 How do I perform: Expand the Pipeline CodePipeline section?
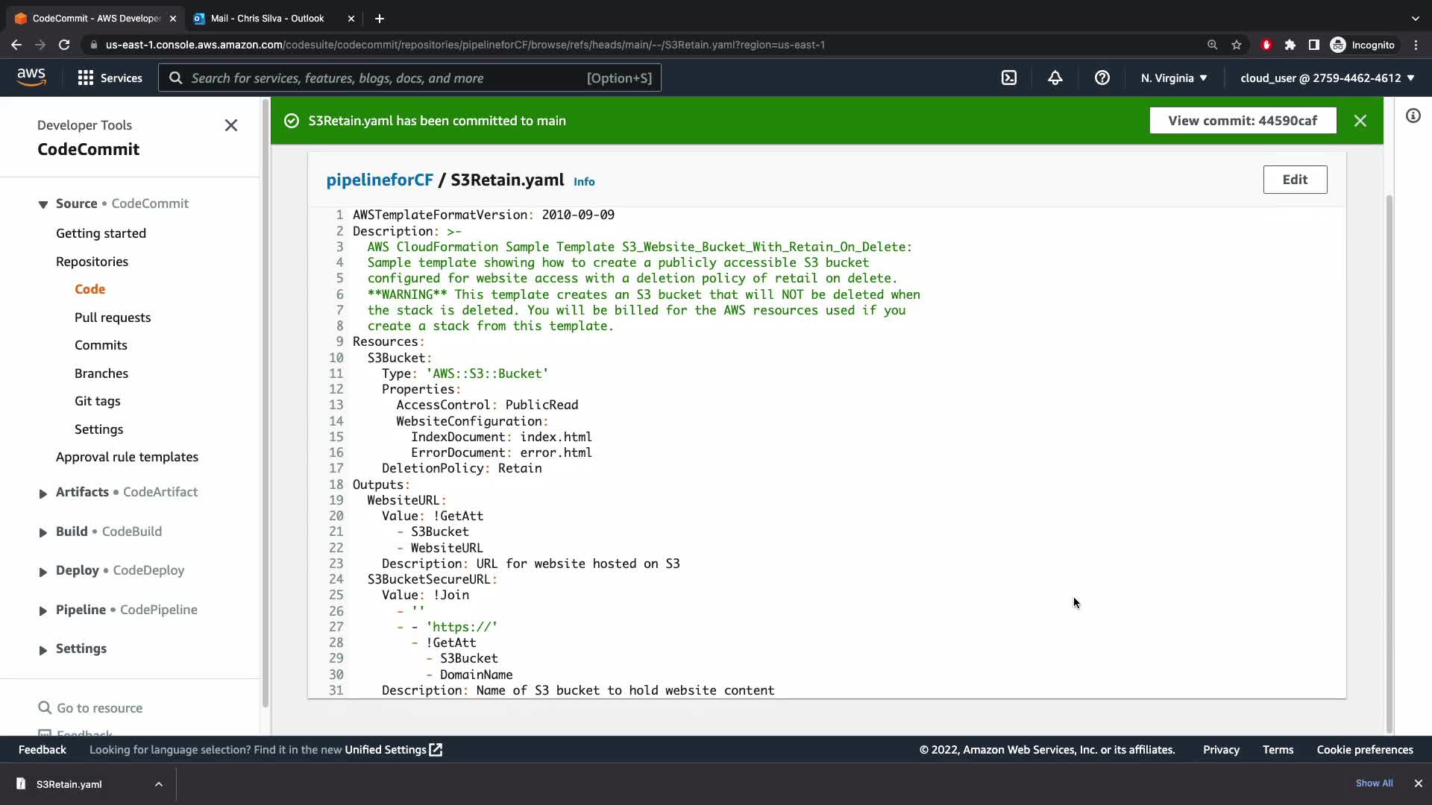coord(43,610)
